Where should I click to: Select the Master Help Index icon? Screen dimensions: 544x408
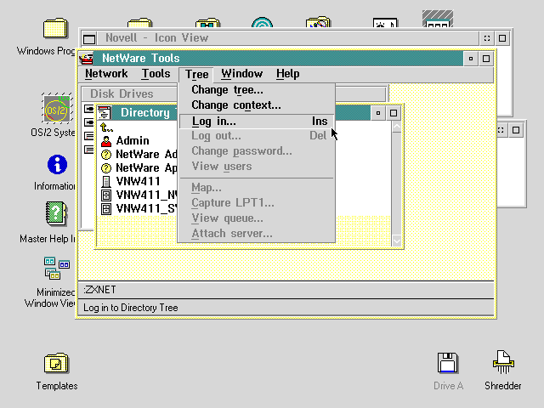click(x=56, y=213)
